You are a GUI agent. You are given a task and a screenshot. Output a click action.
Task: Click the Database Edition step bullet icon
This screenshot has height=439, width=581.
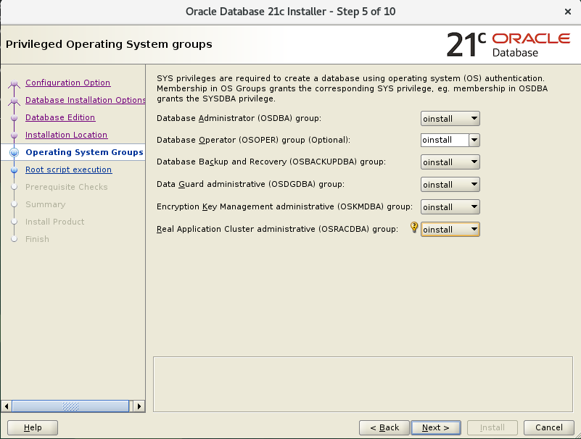(x=14, y=118)
